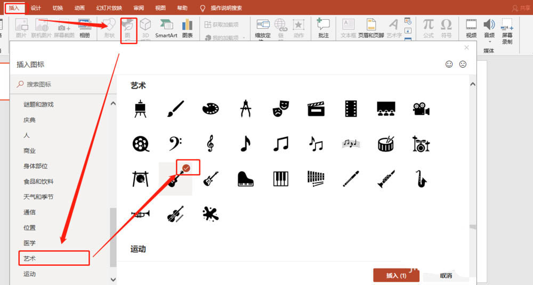The image size is (533, 285).
Task: Open the 人 category
Action: pyautogui.click(x=27, y=135)
